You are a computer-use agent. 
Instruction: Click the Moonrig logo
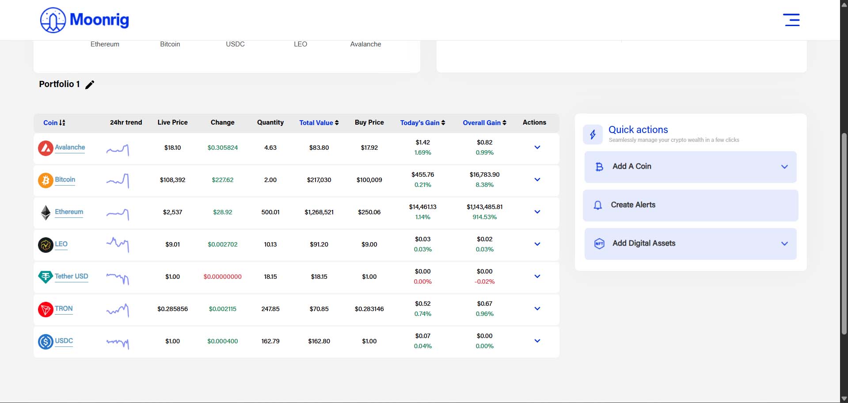[x=84, y=20]
